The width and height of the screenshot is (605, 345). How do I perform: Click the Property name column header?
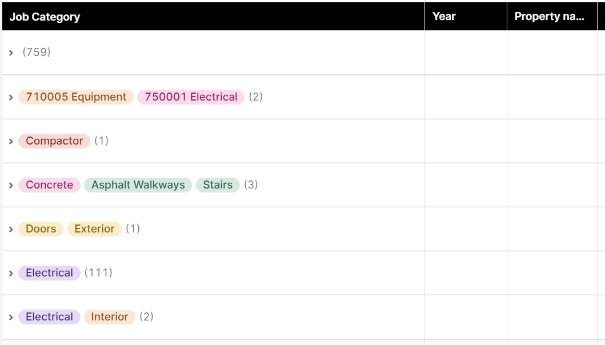pos(552,16)
